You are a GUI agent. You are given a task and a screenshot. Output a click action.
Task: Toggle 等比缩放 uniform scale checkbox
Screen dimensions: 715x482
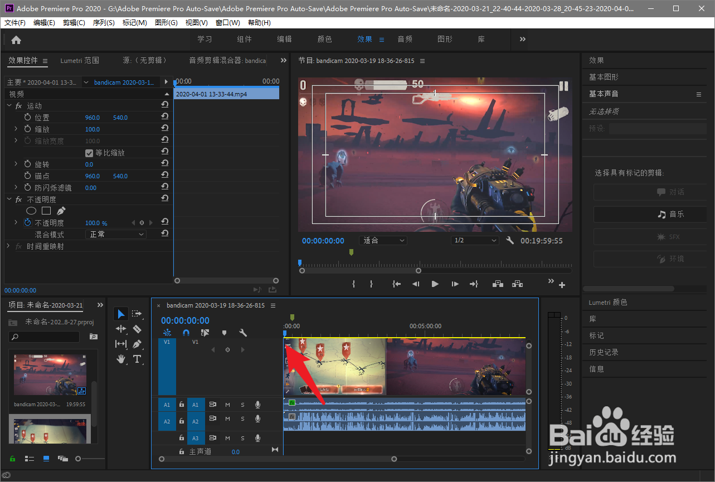tap(89, 153)
